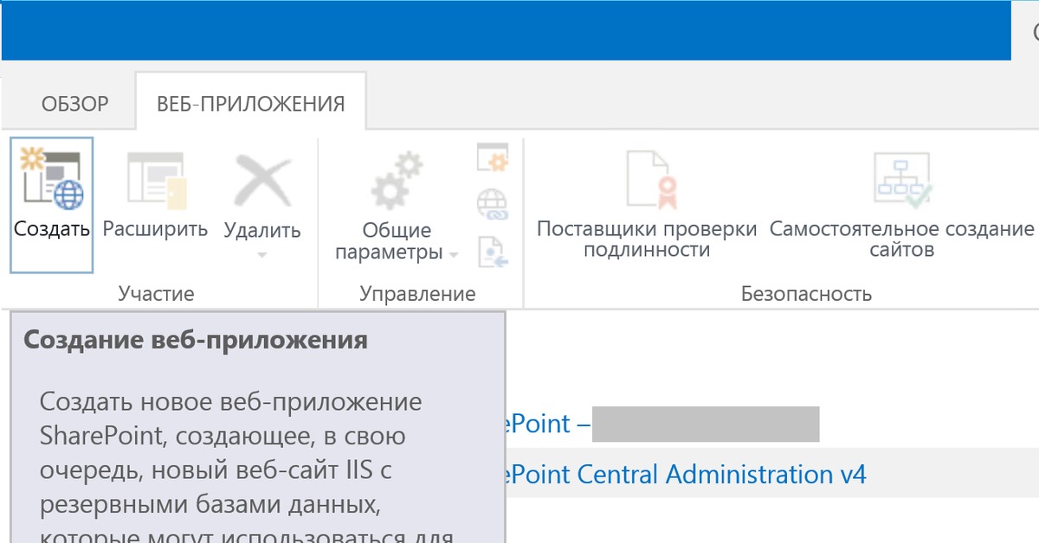Switch to the ОБЗОР tab
Screen dimensions: 1039x543
click(x=75, y=105)
